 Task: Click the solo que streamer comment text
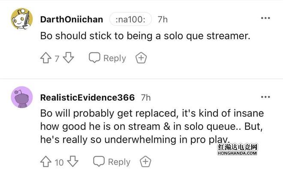click(x=145, y=37)
